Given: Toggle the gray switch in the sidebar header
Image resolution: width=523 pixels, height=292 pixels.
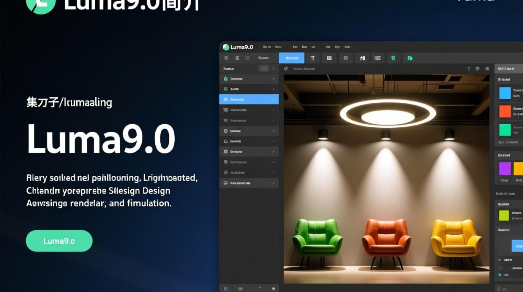Looking at the screenshot, I should point(264,69).
